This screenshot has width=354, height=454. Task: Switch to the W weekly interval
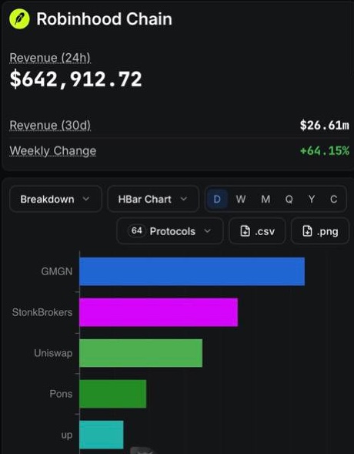[241, 199]
